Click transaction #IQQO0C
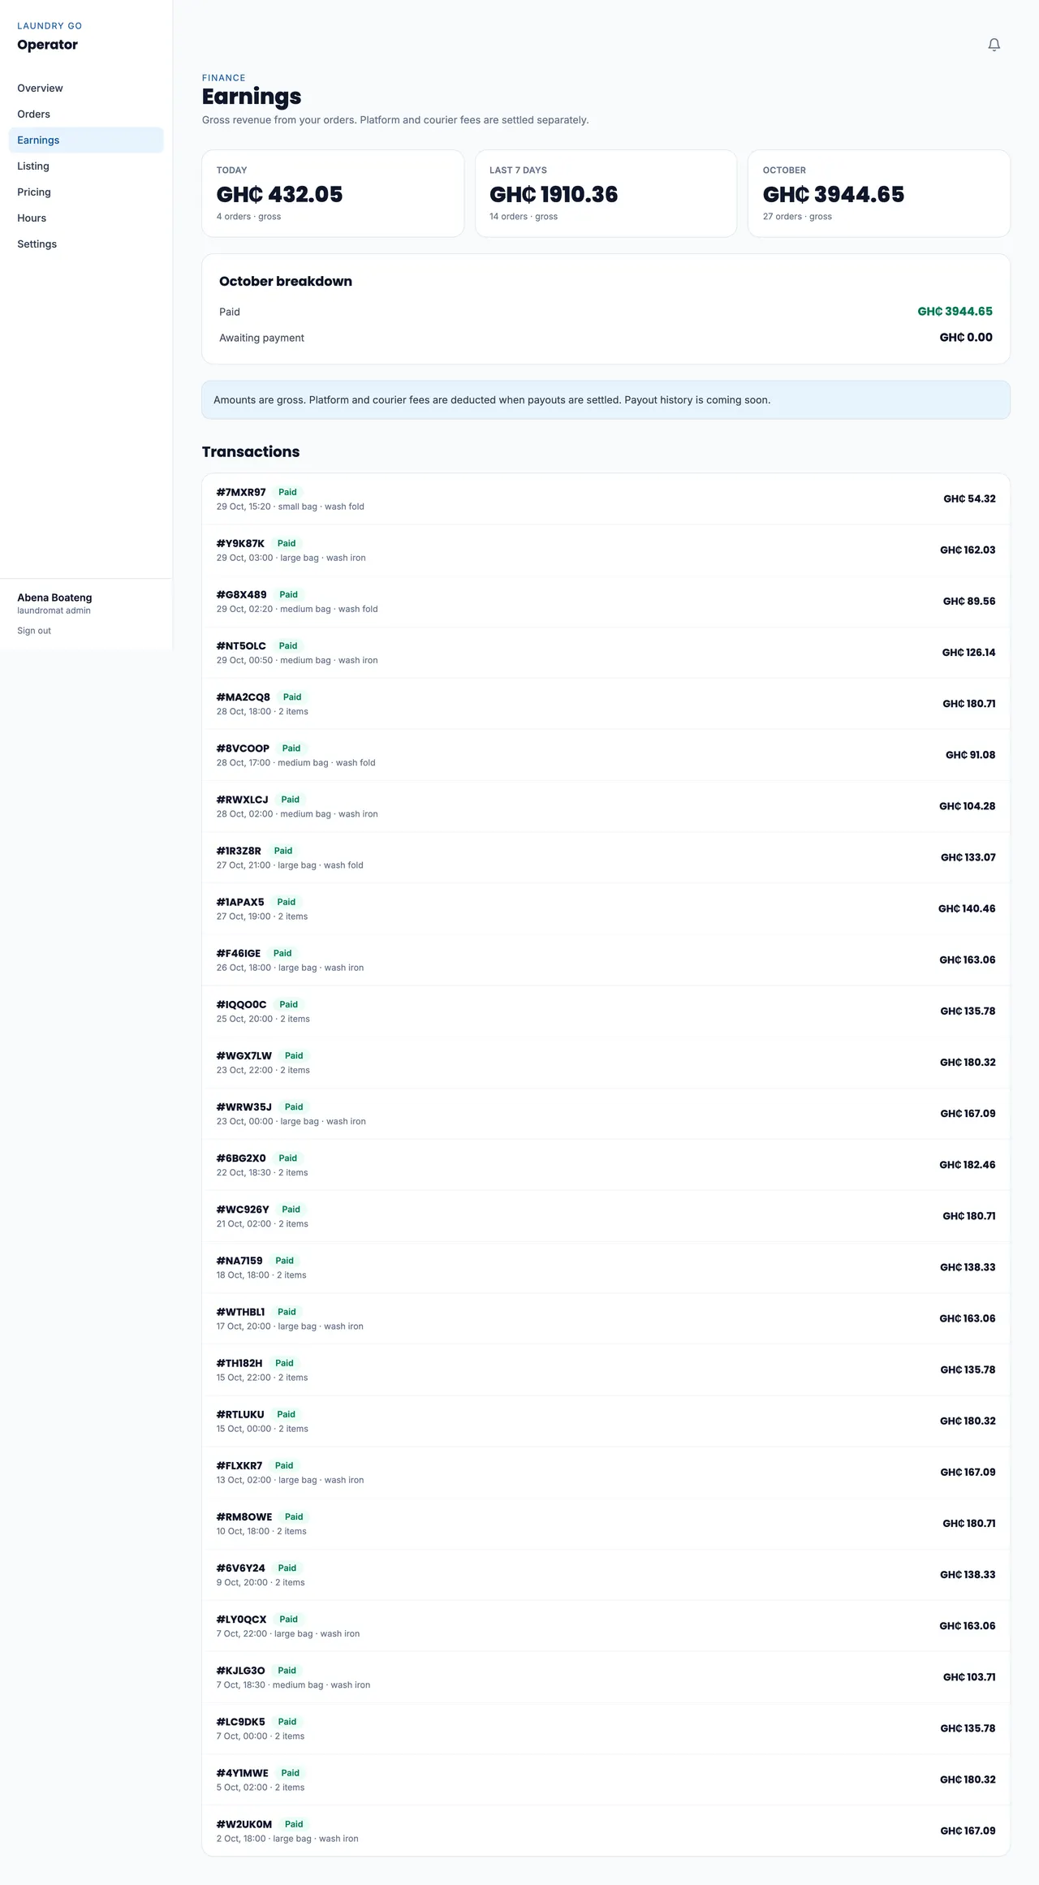This screenshot has width=1039, height=1885. (606, 1011)
